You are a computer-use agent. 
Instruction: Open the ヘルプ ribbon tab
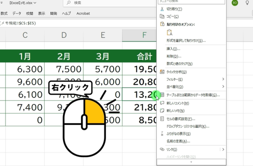[x=66, y=13]
